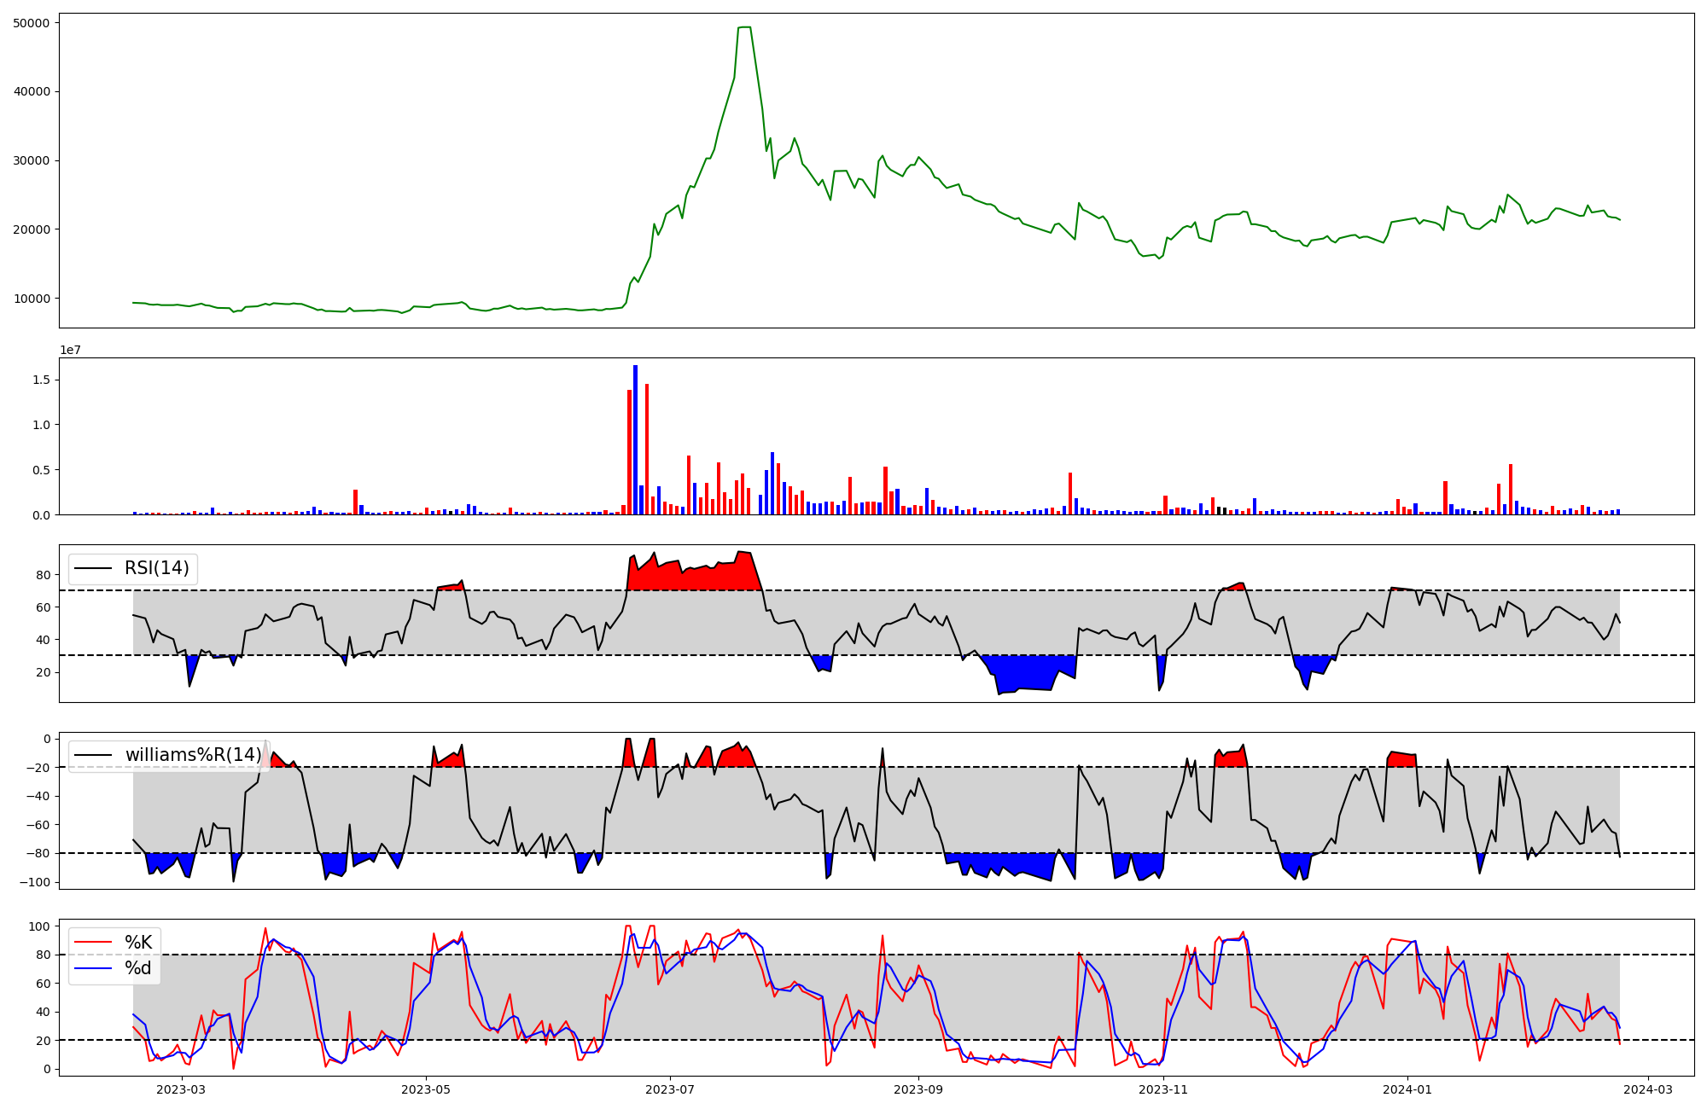Click the blue %d line swatch in legend
The width and height of the screenshot is (1707, 1109).
pyautogui.click(x=94, y=968)
